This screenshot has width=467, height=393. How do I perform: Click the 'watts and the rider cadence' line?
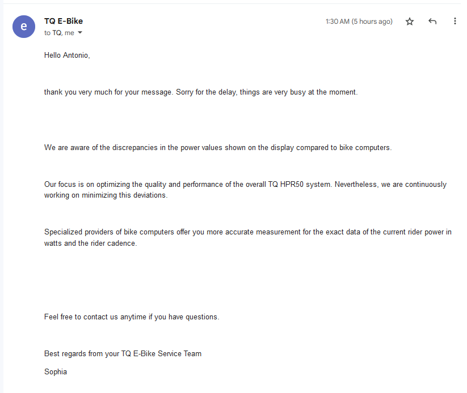coord(90,244)
